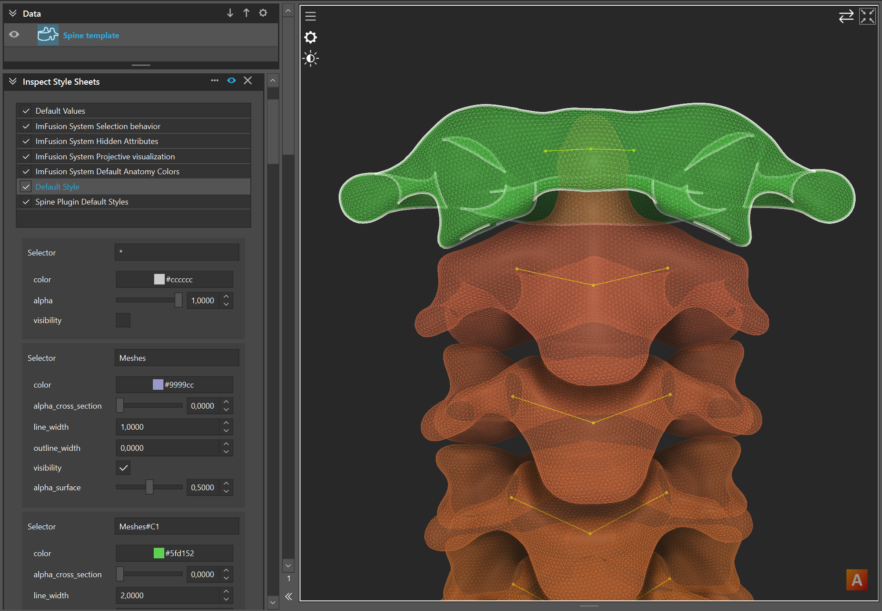Open the Inspect Style Sheets options menu
This screenshot has width=882, height=611.
[x=214, y=81]
